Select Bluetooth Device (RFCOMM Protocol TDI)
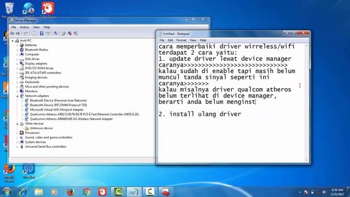 pos(59,105)
